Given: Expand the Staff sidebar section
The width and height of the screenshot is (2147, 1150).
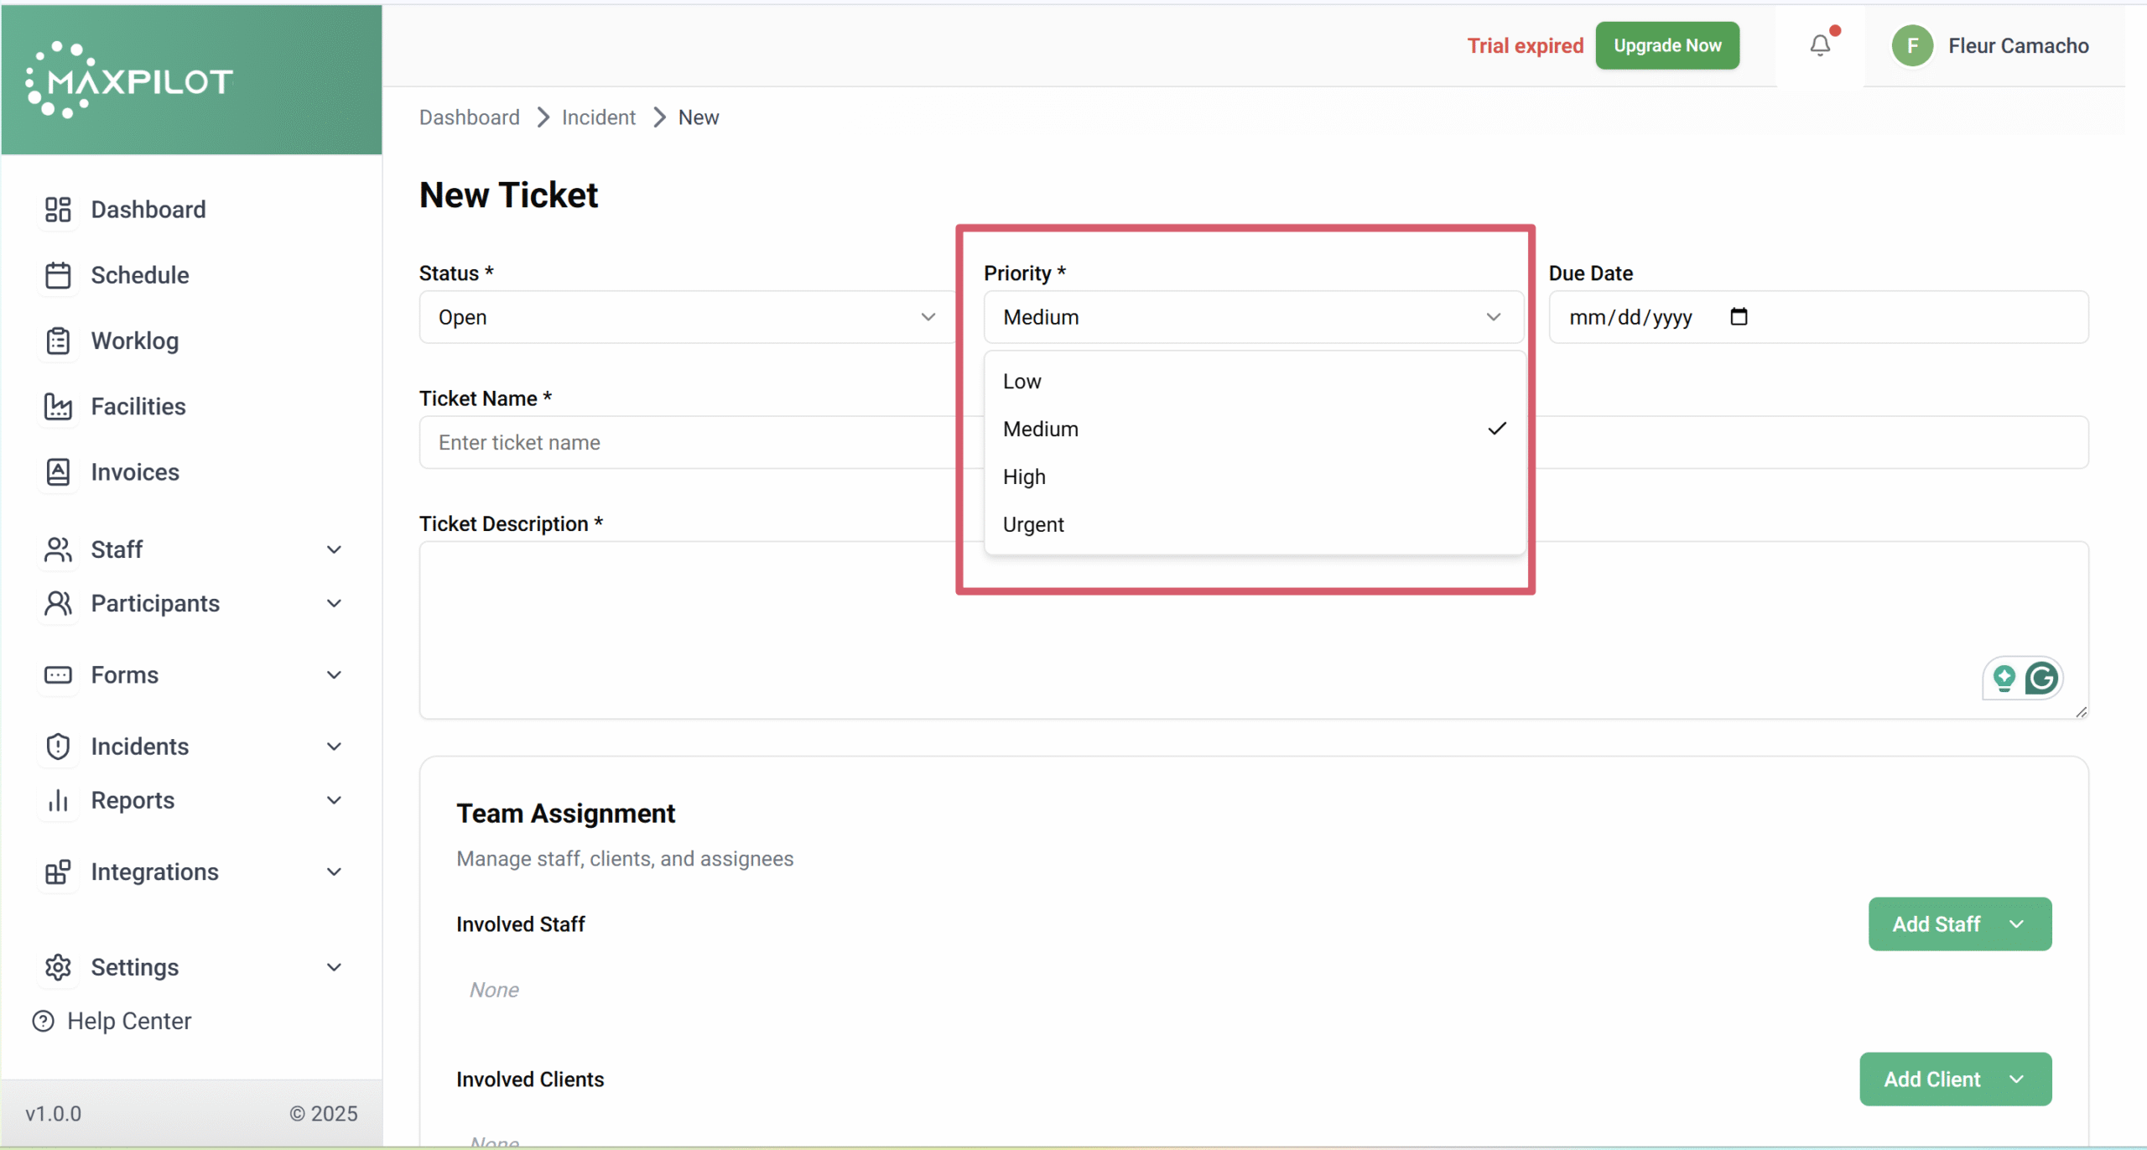Looking at the screenshot, I should pyautogui.click(x=334, y=549).
